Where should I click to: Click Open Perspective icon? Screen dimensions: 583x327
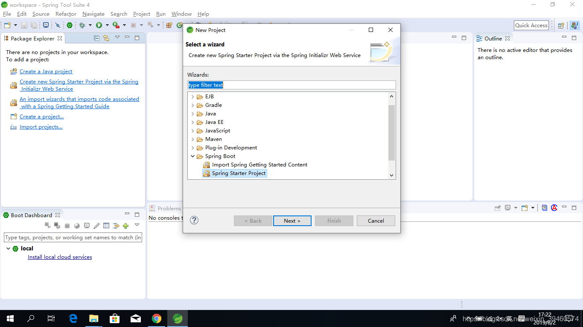(561, 26)
